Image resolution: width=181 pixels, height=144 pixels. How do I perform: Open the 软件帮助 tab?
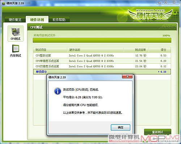click(x=59, y=20)
